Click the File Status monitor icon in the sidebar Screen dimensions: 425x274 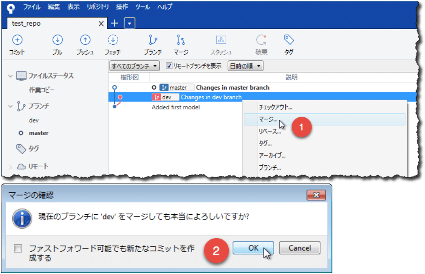click(22, 76)
